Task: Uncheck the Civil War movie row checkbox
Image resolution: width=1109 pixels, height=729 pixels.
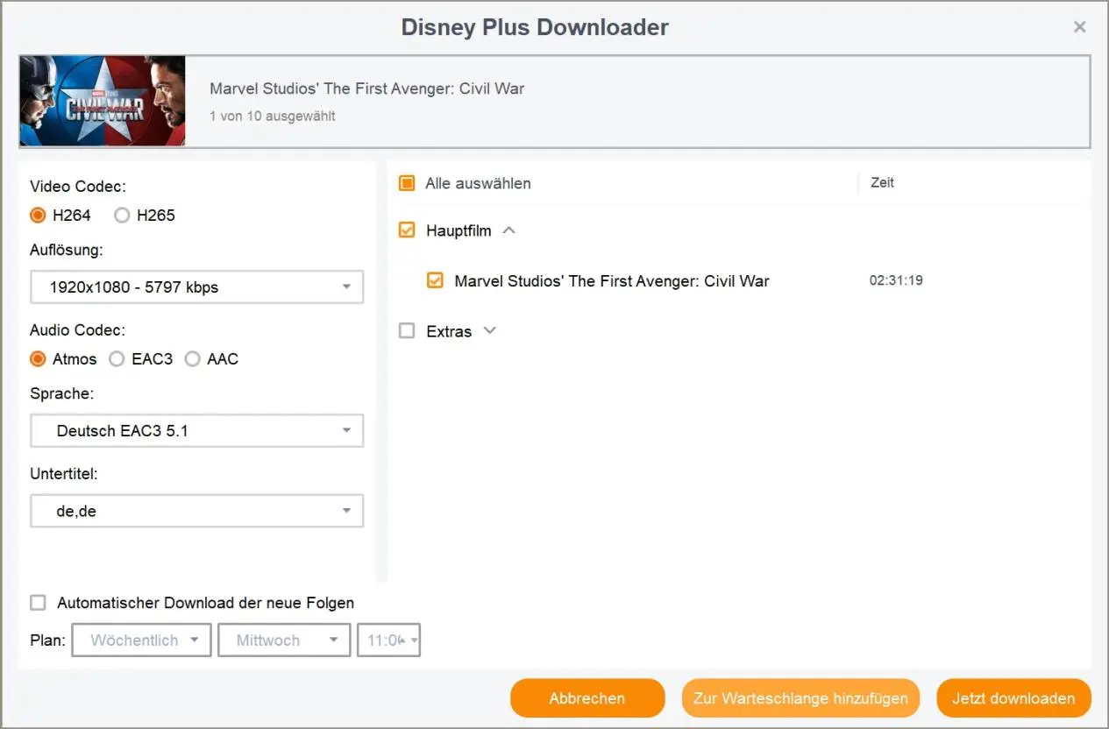Action: click(435, 280)
